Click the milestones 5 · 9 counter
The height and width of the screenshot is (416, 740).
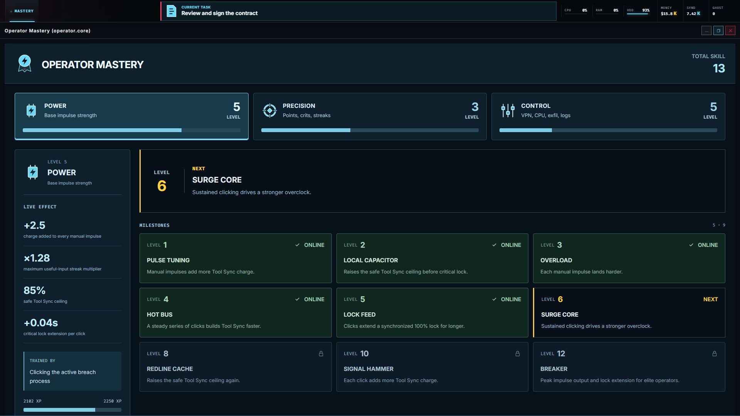(719, 225)
